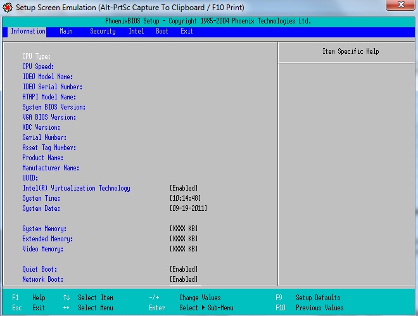Select the CPU Speed label
Screen dimensions: 418x316
pos(38,66)
